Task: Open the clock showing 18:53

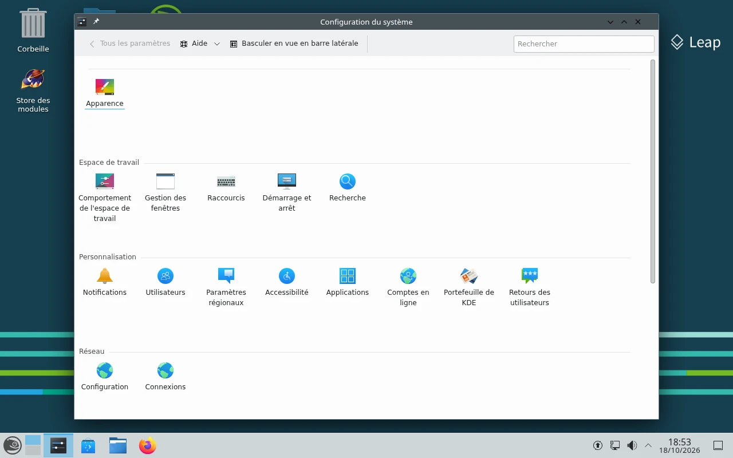Action: pyautogui.click(x=680, y=445)
